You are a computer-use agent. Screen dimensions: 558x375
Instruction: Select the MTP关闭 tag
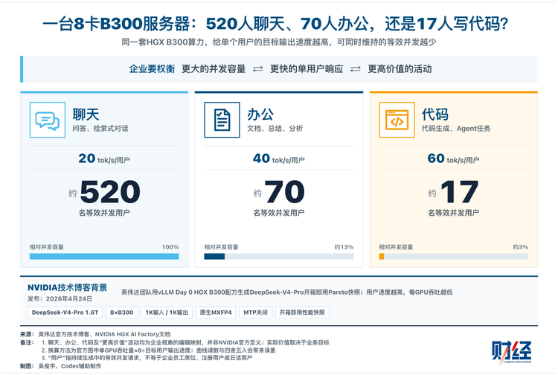(x=255, y=312)
